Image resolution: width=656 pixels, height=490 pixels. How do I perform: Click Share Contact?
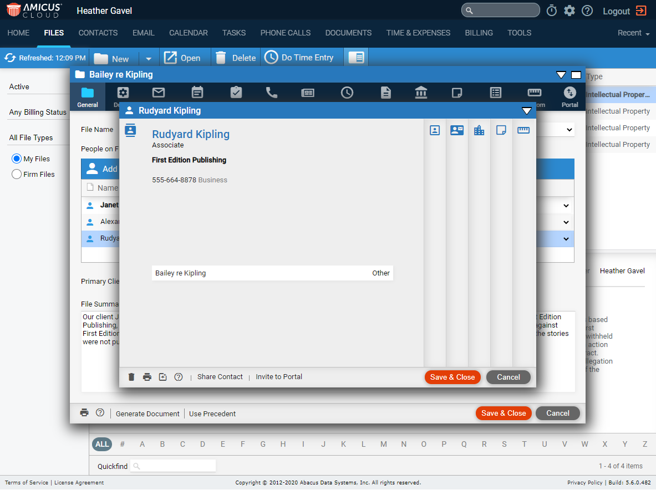pyautogui.click(x=220, y=377)
